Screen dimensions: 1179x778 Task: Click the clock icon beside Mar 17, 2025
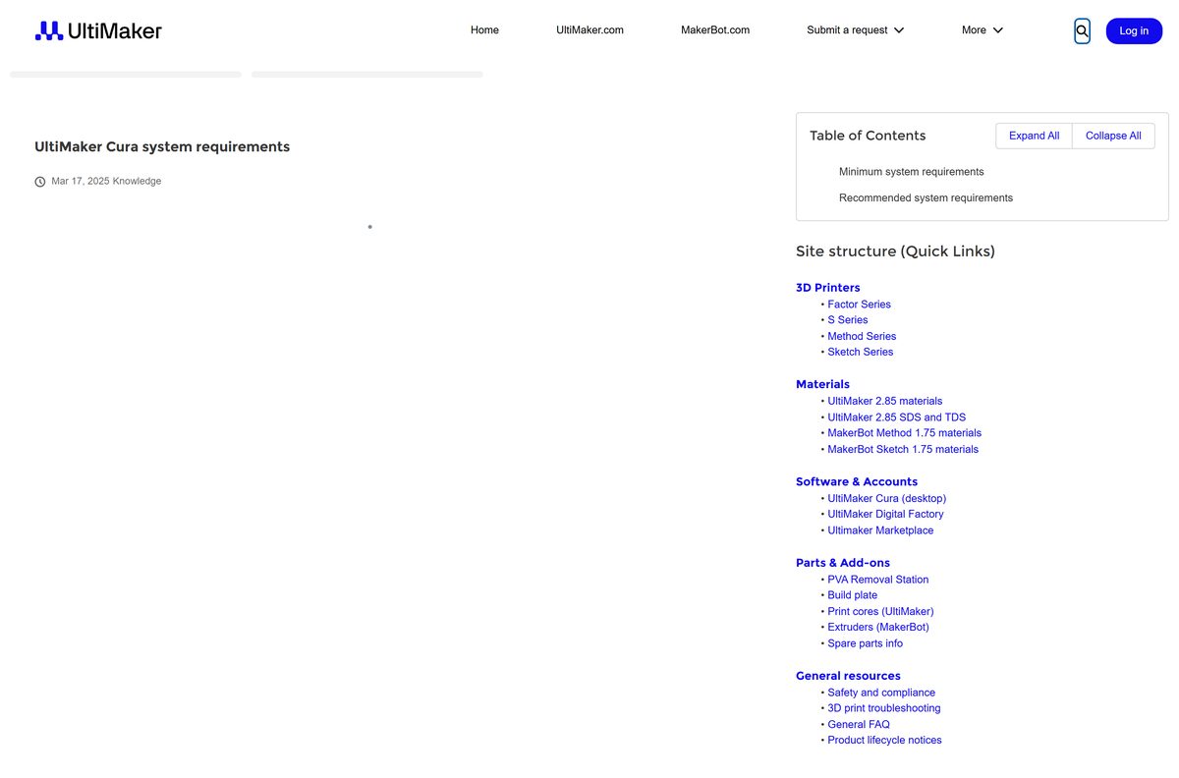(40, 182)
